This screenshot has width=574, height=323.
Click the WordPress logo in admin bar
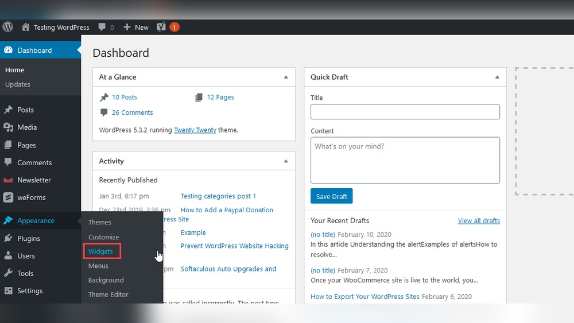(x=7, y=27)
